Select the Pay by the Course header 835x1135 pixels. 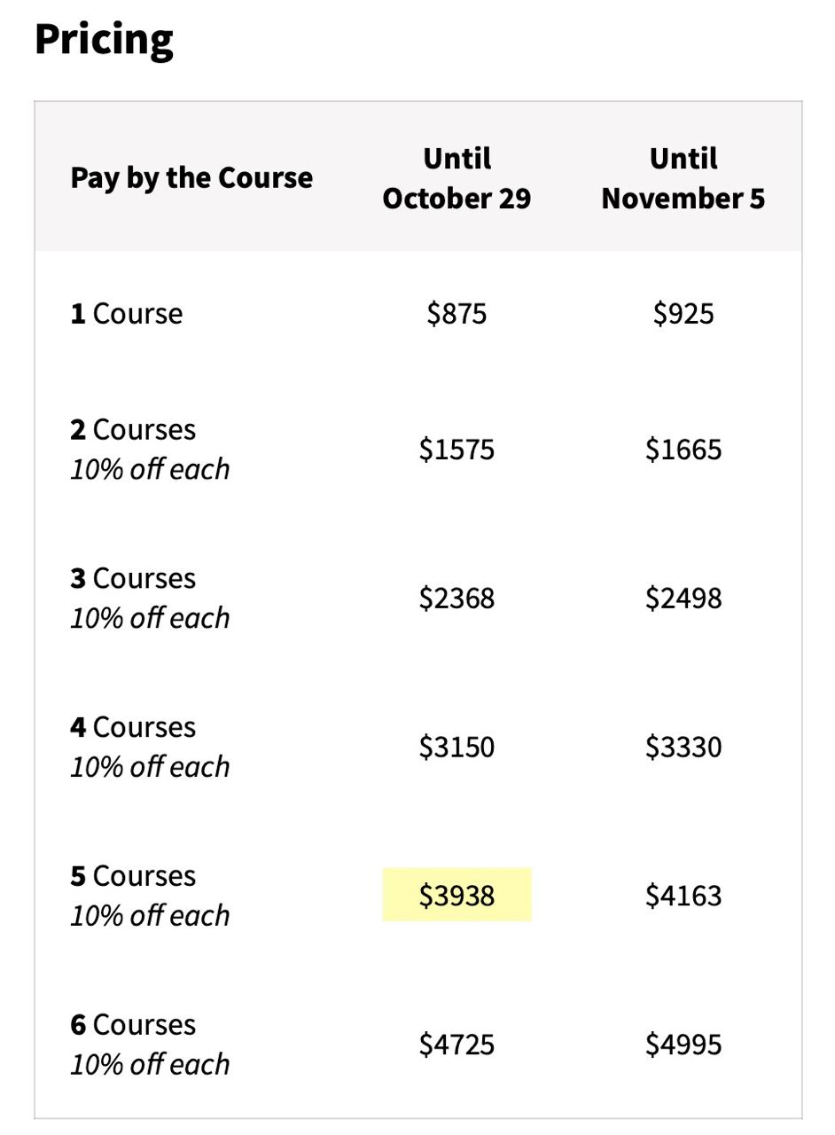tap(191, 177)
